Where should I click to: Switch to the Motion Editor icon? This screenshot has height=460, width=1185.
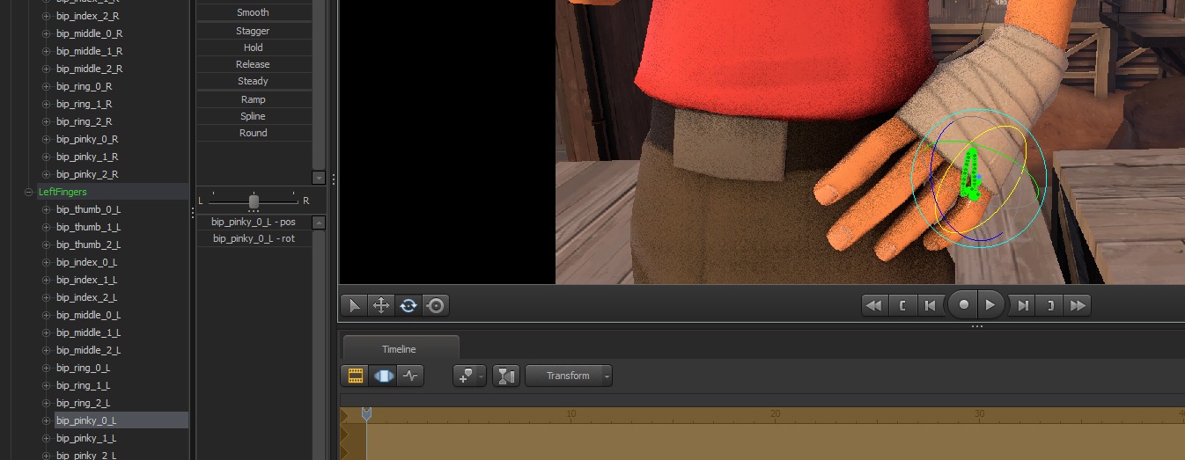[383, 376]
